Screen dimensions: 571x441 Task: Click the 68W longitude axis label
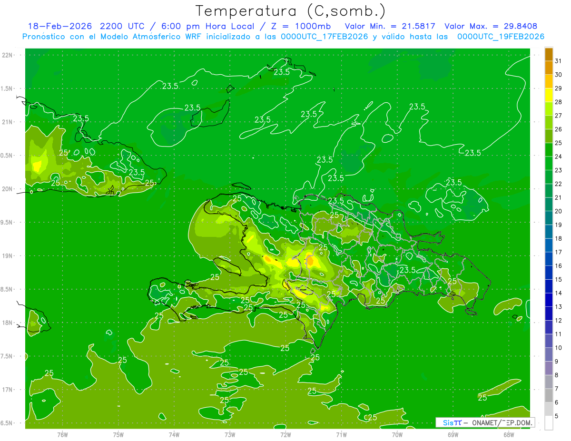(x=509, y=434)
